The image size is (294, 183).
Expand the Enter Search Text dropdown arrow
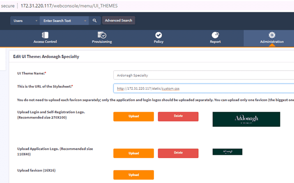tap(85, 21)
